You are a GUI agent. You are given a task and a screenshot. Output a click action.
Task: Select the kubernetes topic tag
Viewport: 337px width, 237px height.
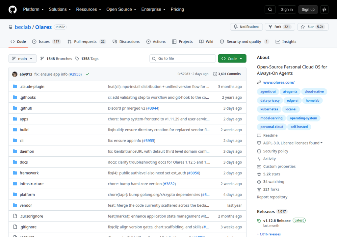coord(269,109)
